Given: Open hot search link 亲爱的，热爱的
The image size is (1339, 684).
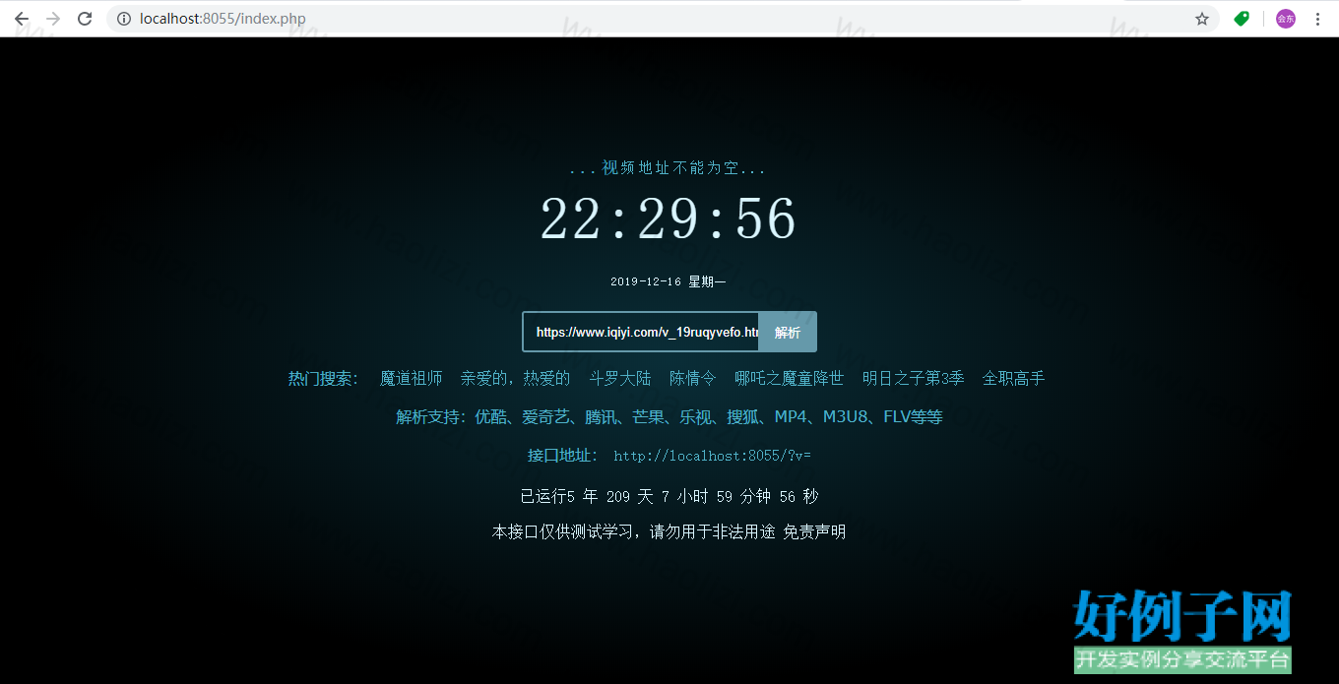Looking at the screenshot, I should click(516, 378).
